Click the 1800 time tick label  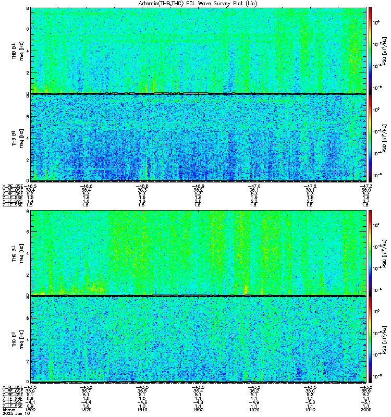[x=30, y=410]
